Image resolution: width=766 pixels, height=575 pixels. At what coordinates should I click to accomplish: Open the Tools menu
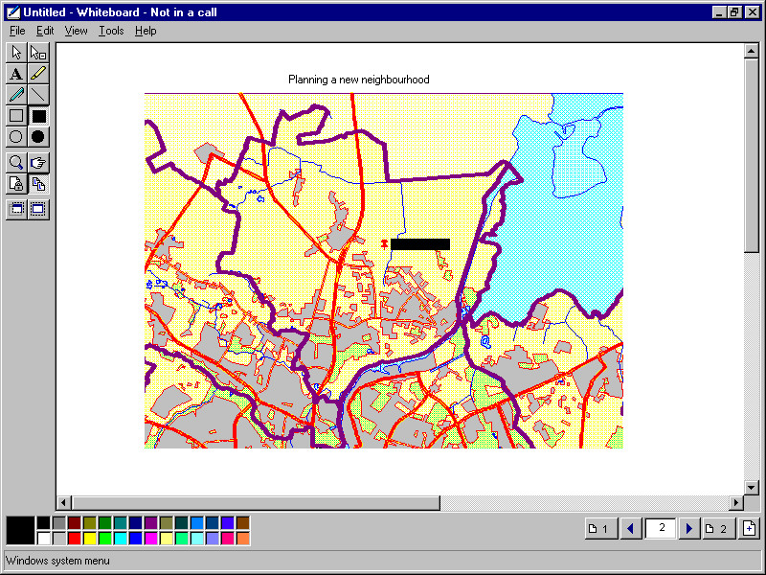111,31
